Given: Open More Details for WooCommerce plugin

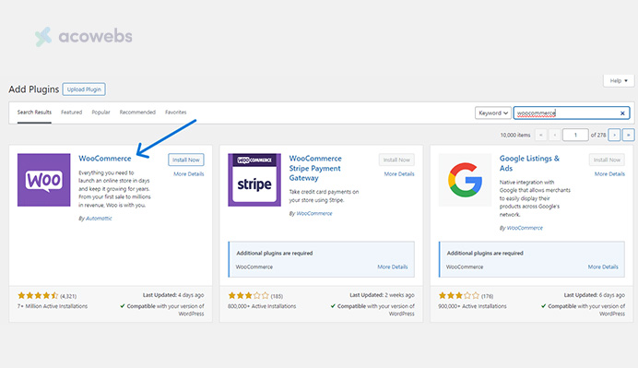Looking at the screenshot, I should pyautogui.click(x=189, y=173).
